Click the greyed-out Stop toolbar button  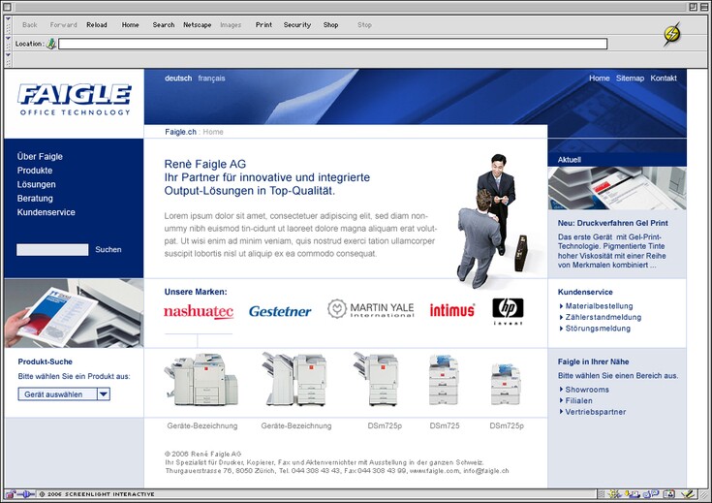pyautogui.click(x=364, y=25)
